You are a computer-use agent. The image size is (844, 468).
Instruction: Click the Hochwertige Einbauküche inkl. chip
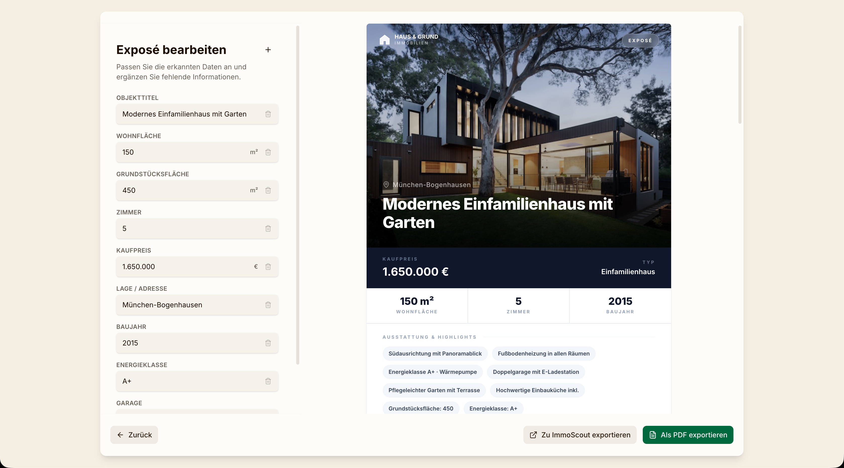tap(537, 390)
